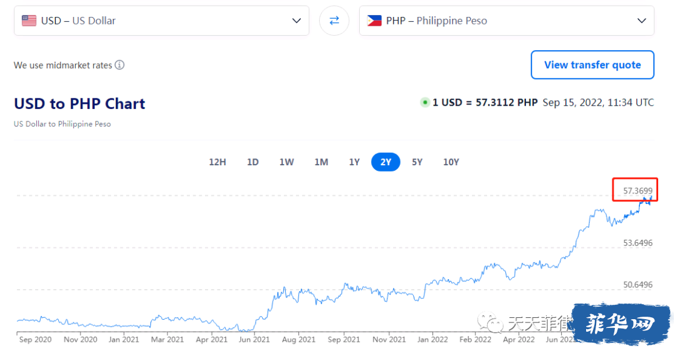The height and width of the screenshot is (353, 677).
Task: Open the midmarket rates info icon
Action: (x=120, y=65)
